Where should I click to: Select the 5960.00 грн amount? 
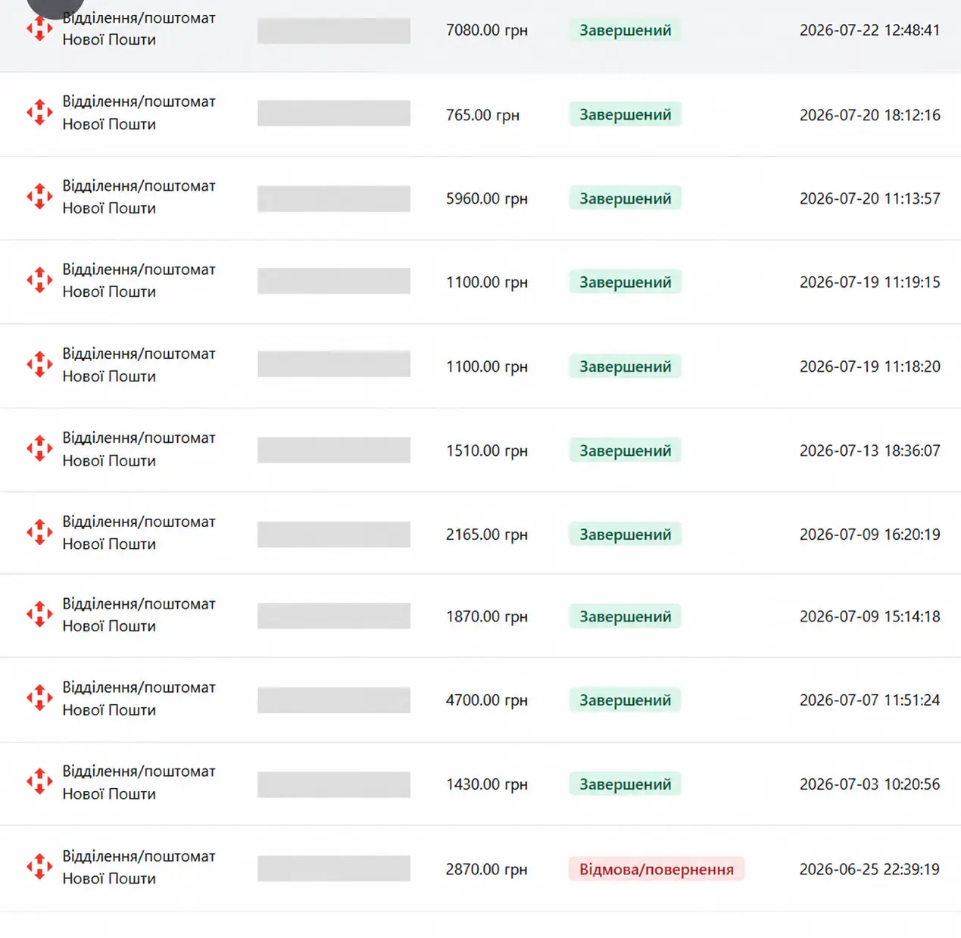pos(486,198)
